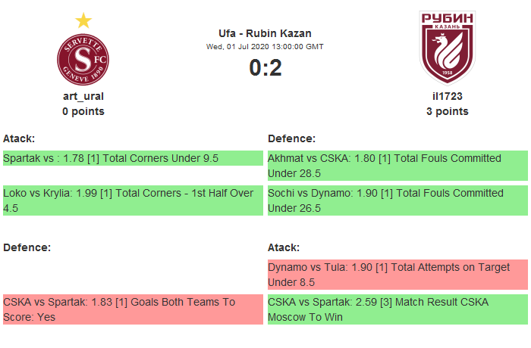531x348 pixels.
Task: Select Akhmat vs CSKA Total Fouls bet
Action: (x=397, y=166)
